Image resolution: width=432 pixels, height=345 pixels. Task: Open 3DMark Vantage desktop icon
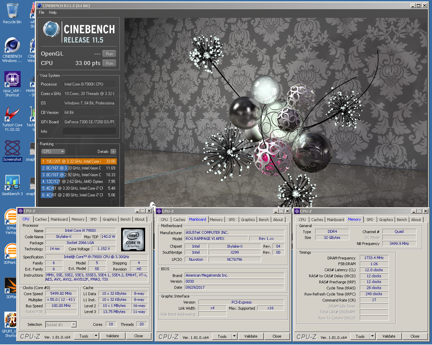(11, 221)
